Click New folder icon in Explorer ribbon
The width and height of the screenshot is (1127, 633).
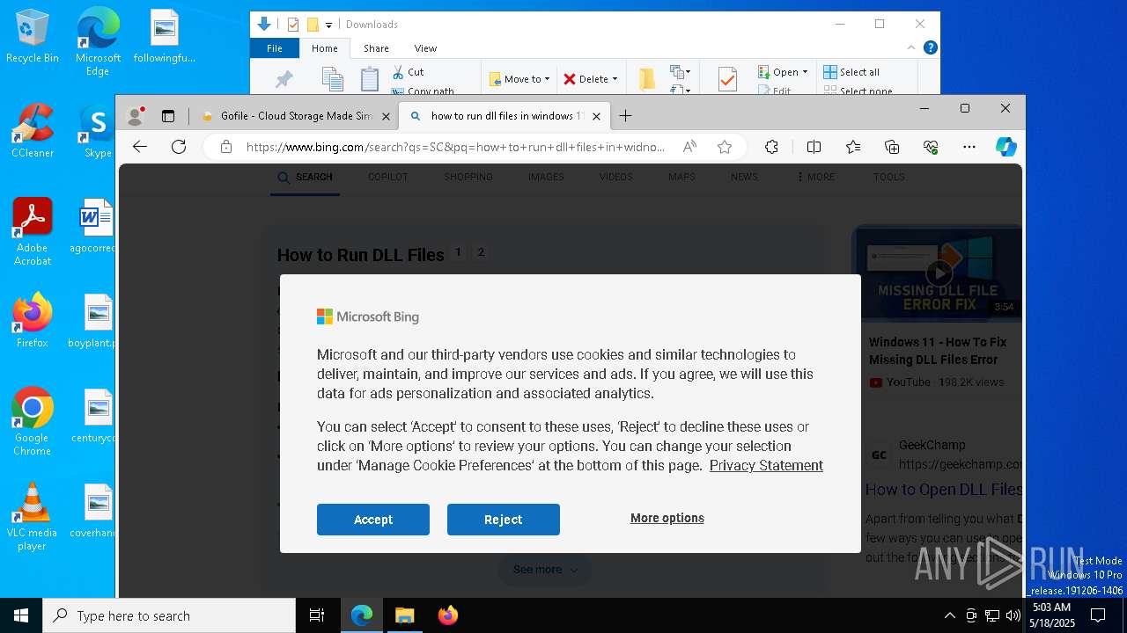coord(647,79)
